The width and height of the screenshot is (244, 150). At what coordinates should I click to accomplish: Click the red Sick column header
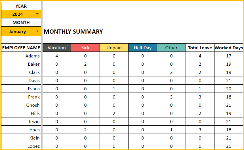click(x=85, y=48)
